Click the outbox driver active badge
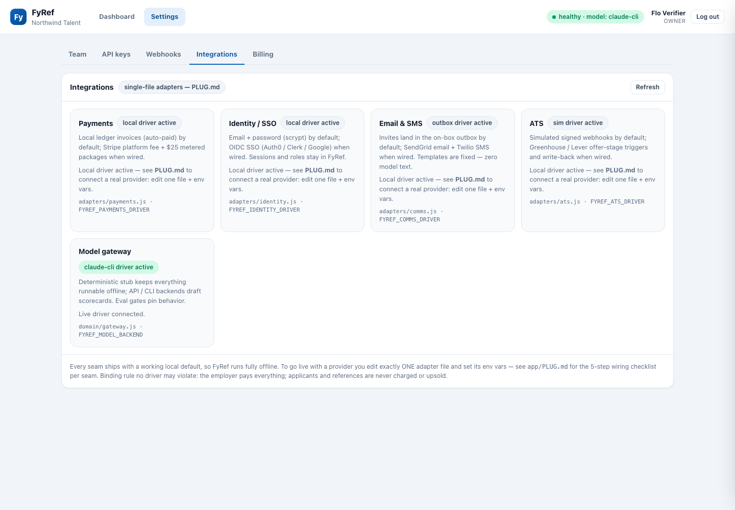This screenshot has height=510, width=735. click(462, 123)
